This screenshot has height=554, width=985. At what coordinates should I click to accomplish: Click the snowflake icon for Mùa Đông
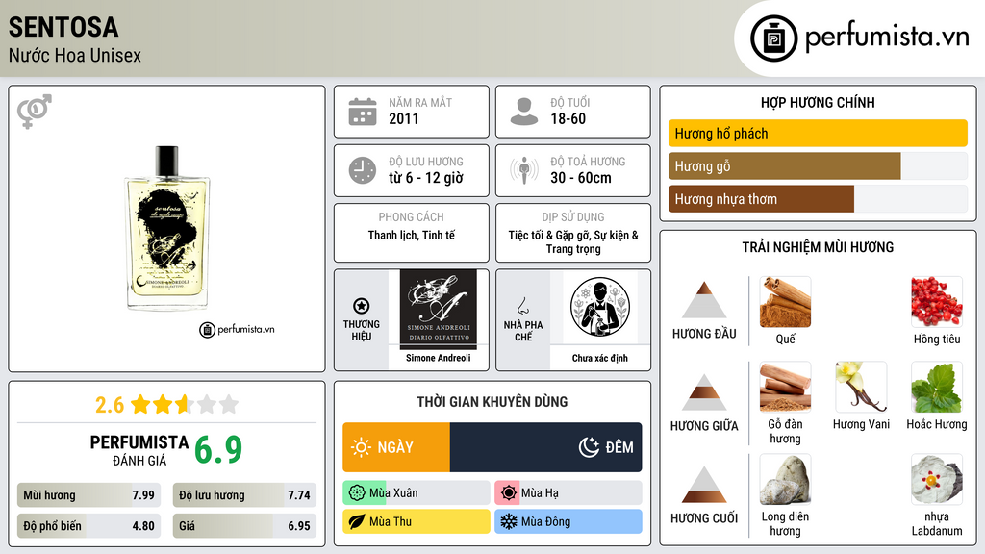coord(509,521)
